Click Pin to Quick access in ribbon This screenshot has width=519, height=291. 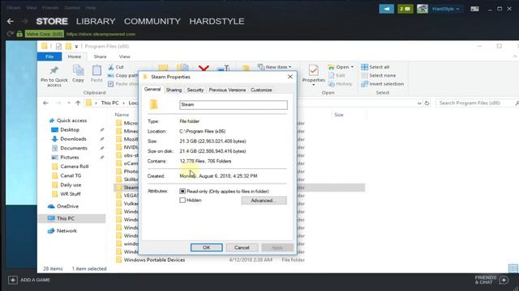point(54,77)
